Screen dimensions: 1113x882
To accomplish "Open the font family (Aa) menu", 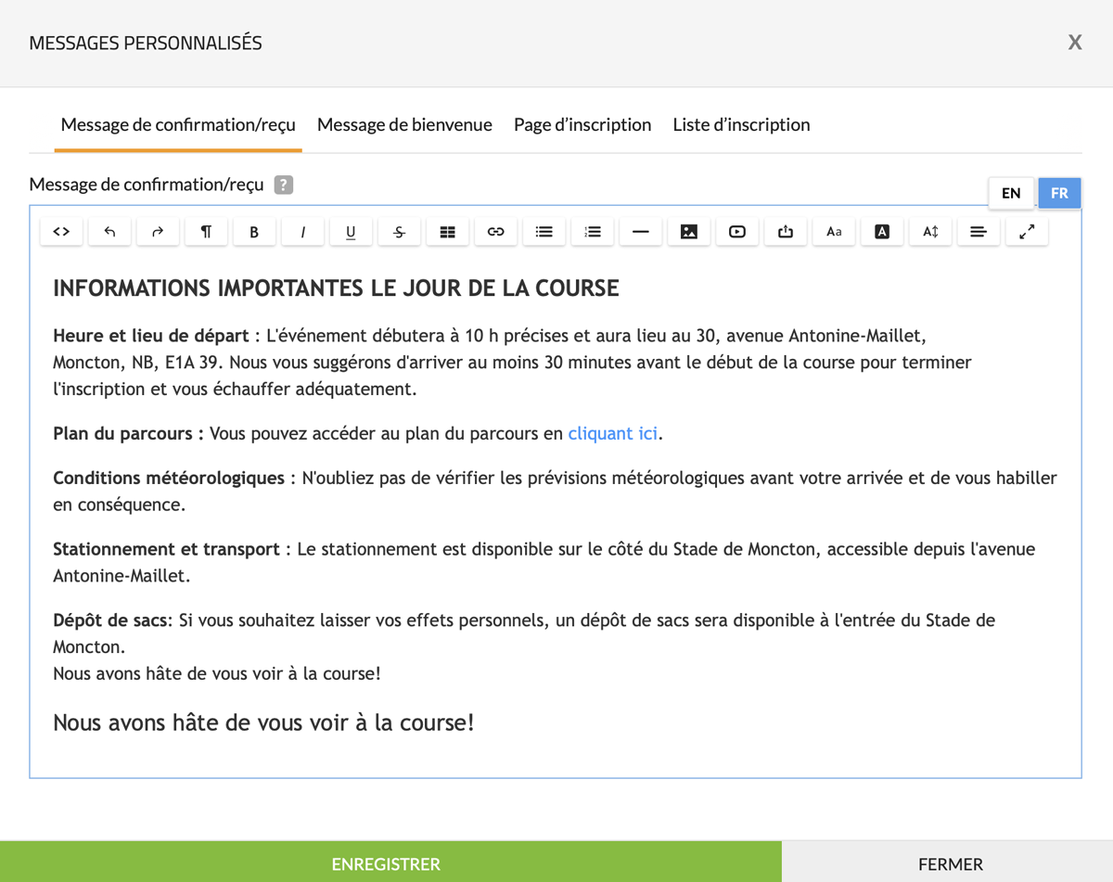I will 833,232.
